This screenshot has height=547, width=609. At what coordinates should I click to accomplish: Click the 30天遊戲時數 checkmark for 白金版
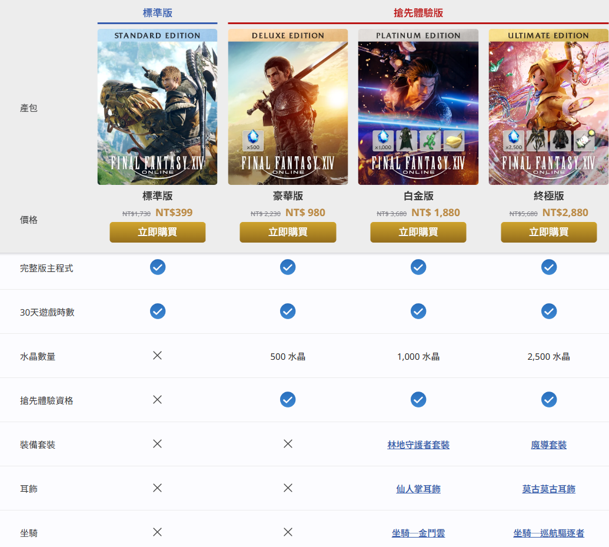click(x=418, y=311)
